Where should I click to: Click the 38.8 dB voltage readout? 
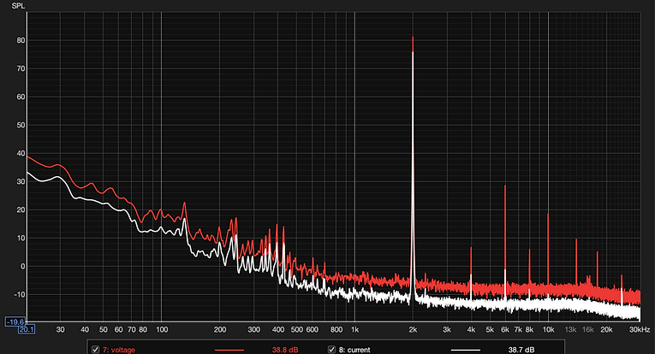pos(285,350)
